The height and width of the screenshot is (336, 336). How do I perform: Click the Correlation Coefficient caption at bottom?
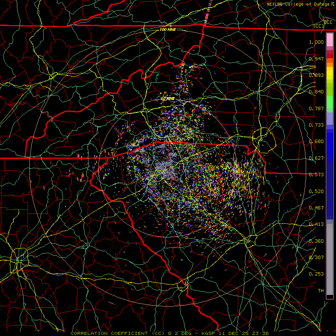pos(169,333)
